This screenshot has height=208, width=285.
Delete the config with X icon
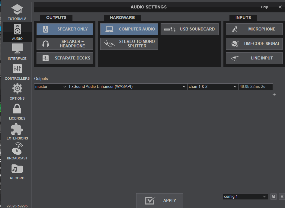[x=282, y=197]
